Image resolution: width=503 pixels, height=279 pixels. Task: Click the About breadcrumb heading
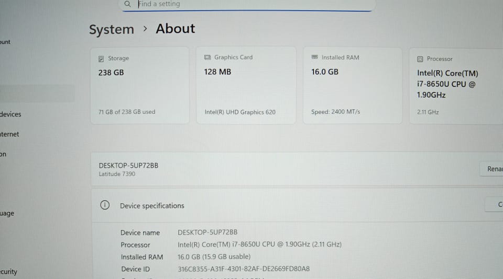tap(175, 29)
